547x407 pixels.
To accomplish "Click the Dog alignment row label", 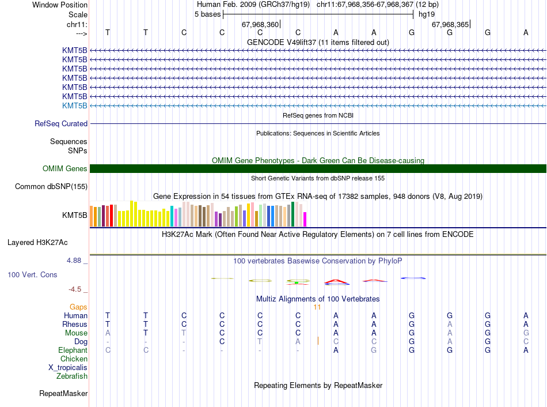I will tap(81, 342).
